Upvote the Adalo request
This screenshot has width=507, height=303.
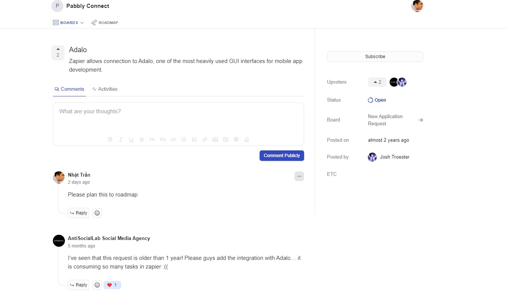click(x=58, y=53)
